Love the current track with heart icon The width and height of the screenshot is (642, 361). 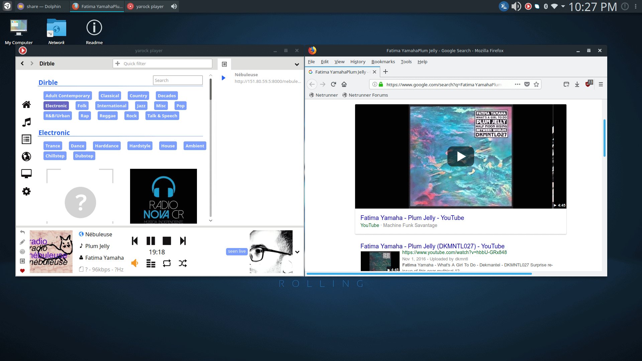click(22, 271)
